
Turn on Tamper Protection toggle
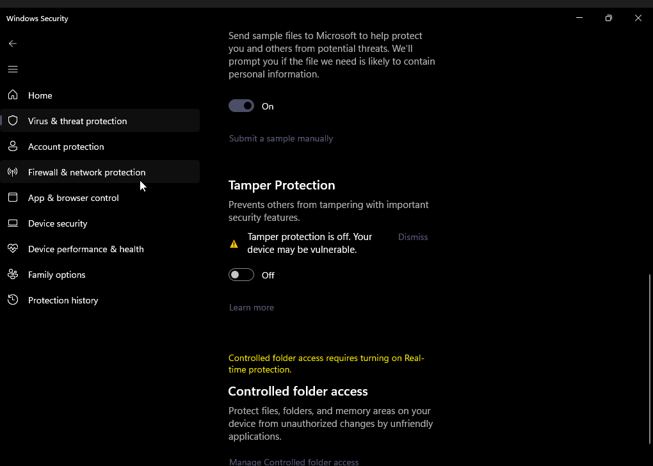[x=241, y=275]
